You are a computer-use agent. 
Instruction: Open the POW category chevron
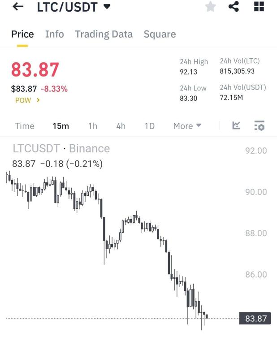pos(38,100)
